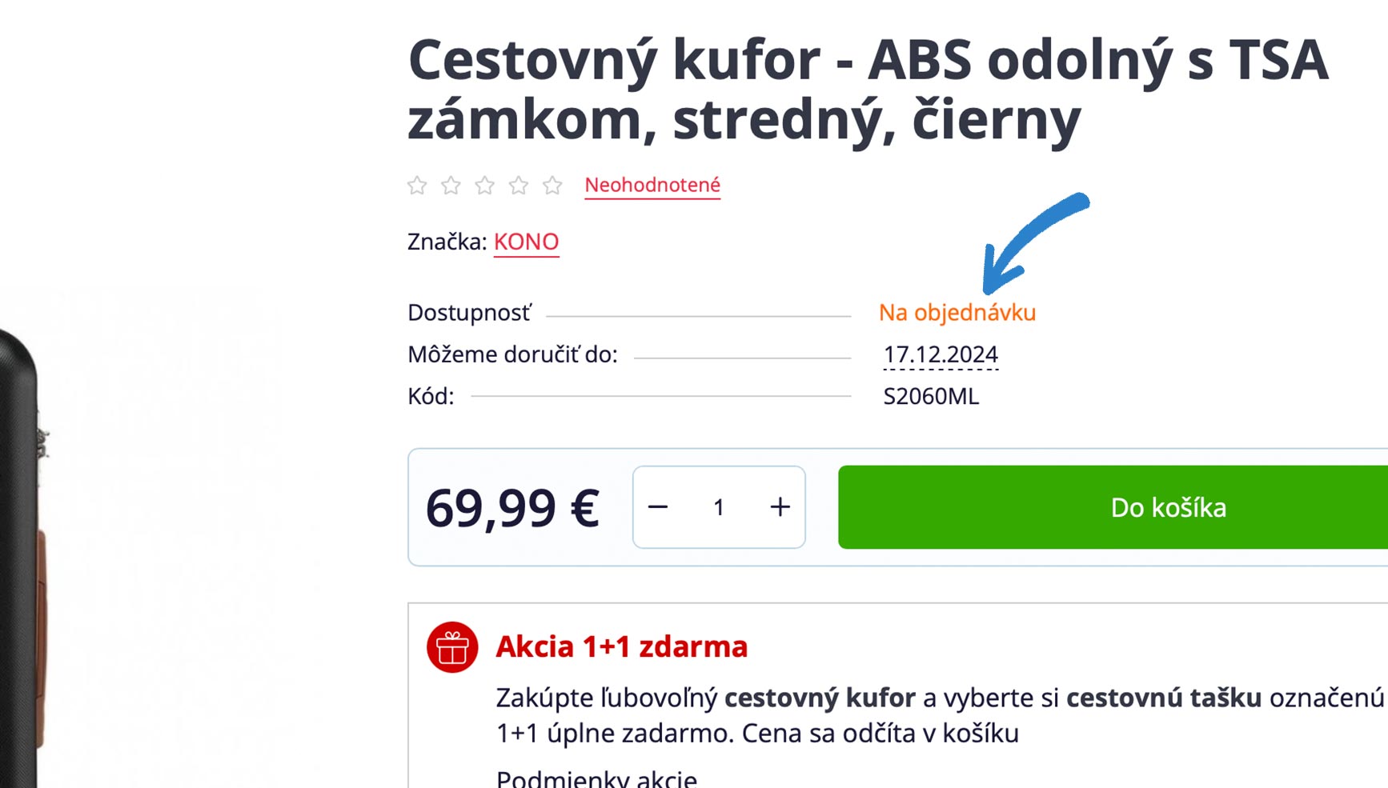The image size is (1388, 788).
Task: Click the second rating star
Action: click(x=451, y=186)
